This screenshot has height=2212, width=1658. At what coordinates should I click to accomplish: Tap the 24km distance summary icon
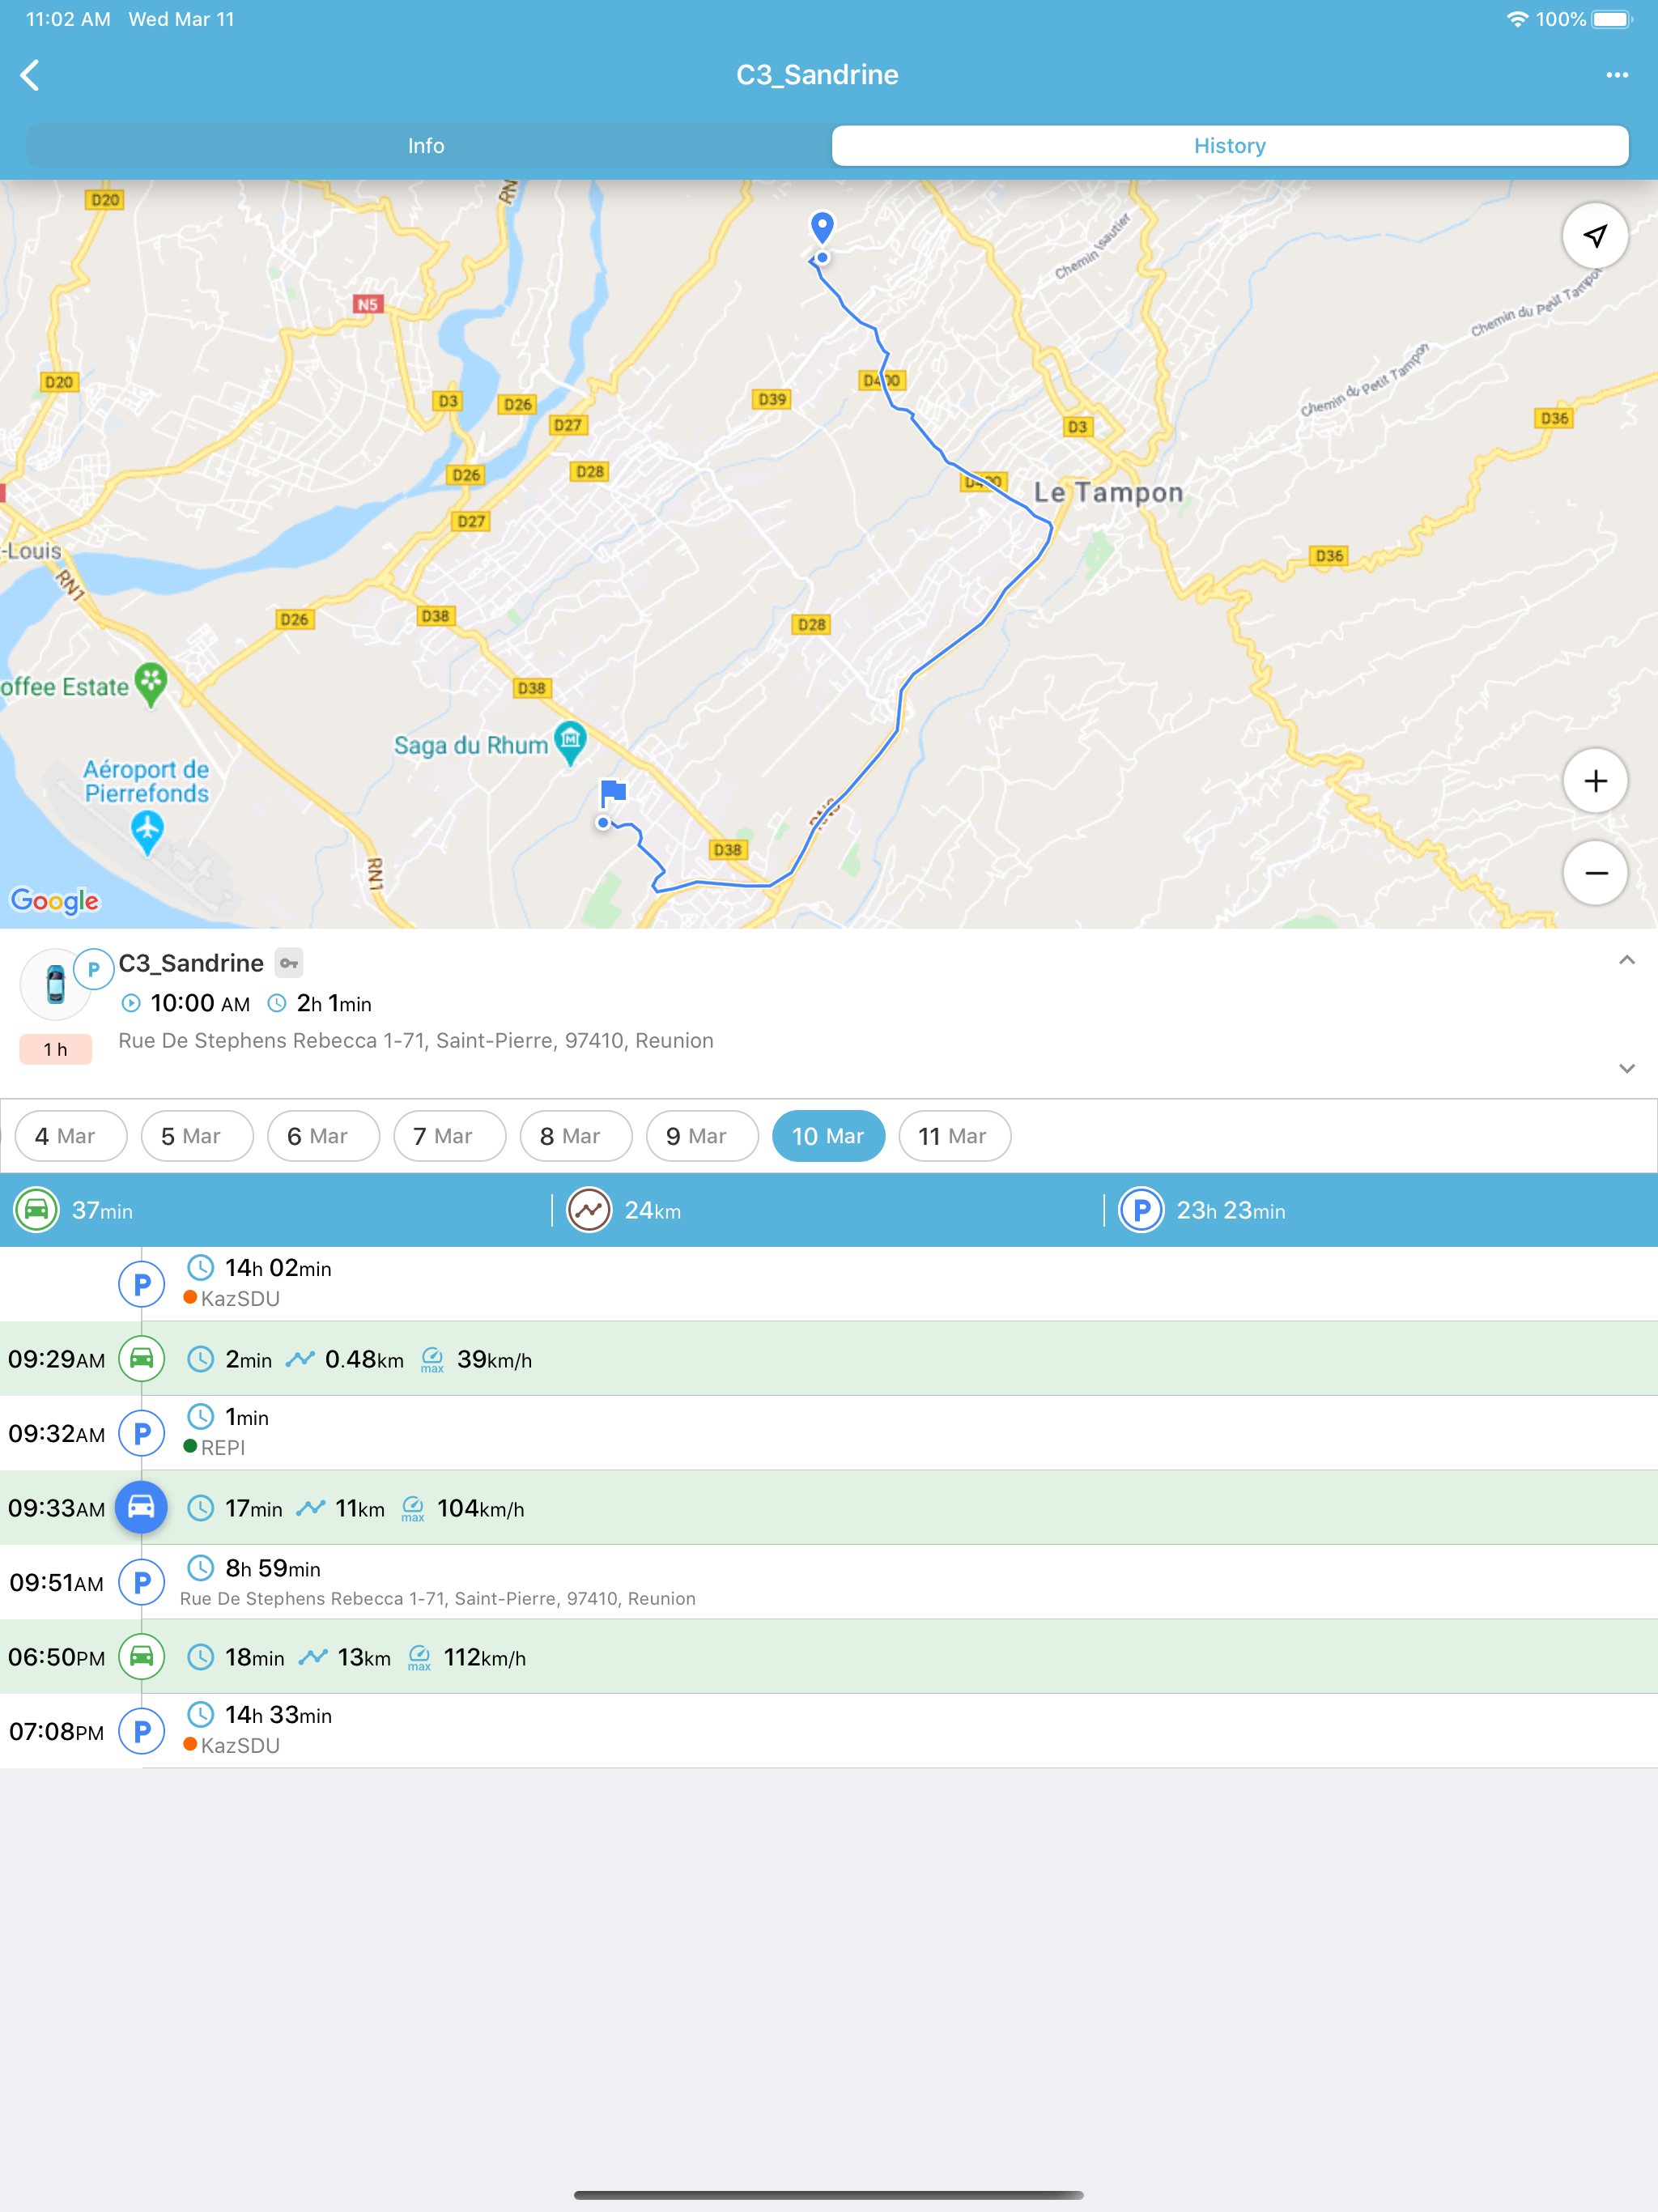(x=590, y=1210)
